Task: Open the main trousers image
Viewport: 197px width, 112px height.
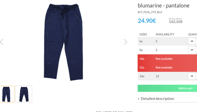Action: pyautogui.click(x=63, y=42)
